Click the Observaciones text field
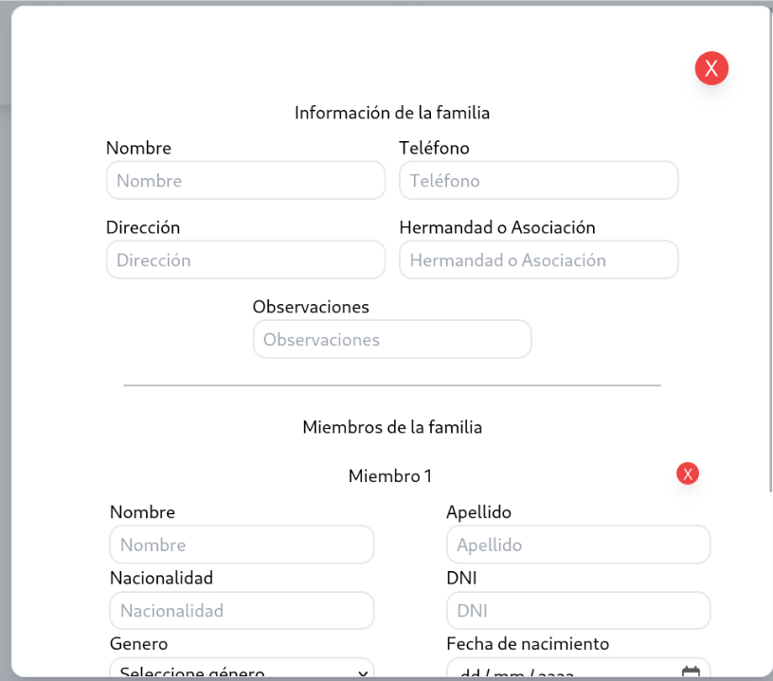 coord(392,339)
